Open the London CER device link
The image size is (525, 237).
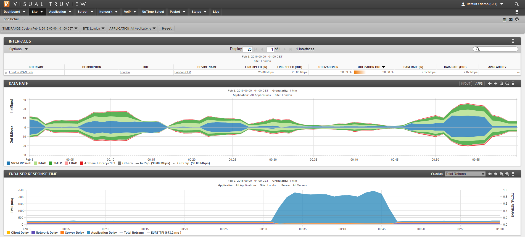183,72
